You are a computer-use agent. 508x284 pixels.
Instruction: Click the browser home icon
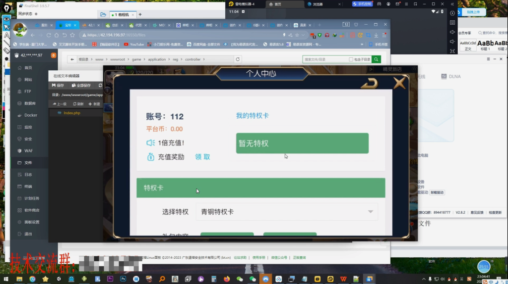pyautogui.click(x=57, y=35)
